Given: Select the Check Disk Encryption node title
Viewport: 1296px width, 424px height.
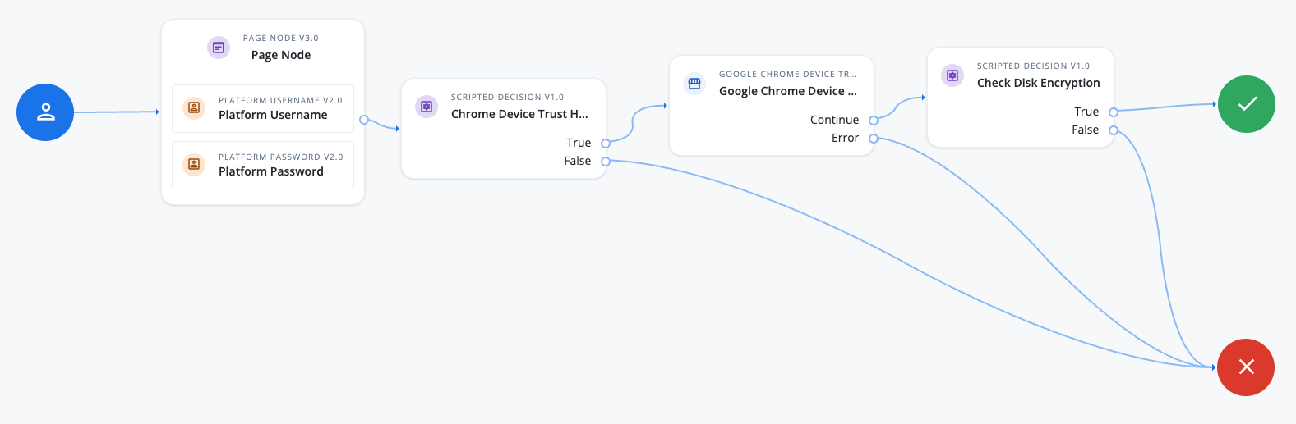Looking at the screenshot, I should tap(1039, 83).
